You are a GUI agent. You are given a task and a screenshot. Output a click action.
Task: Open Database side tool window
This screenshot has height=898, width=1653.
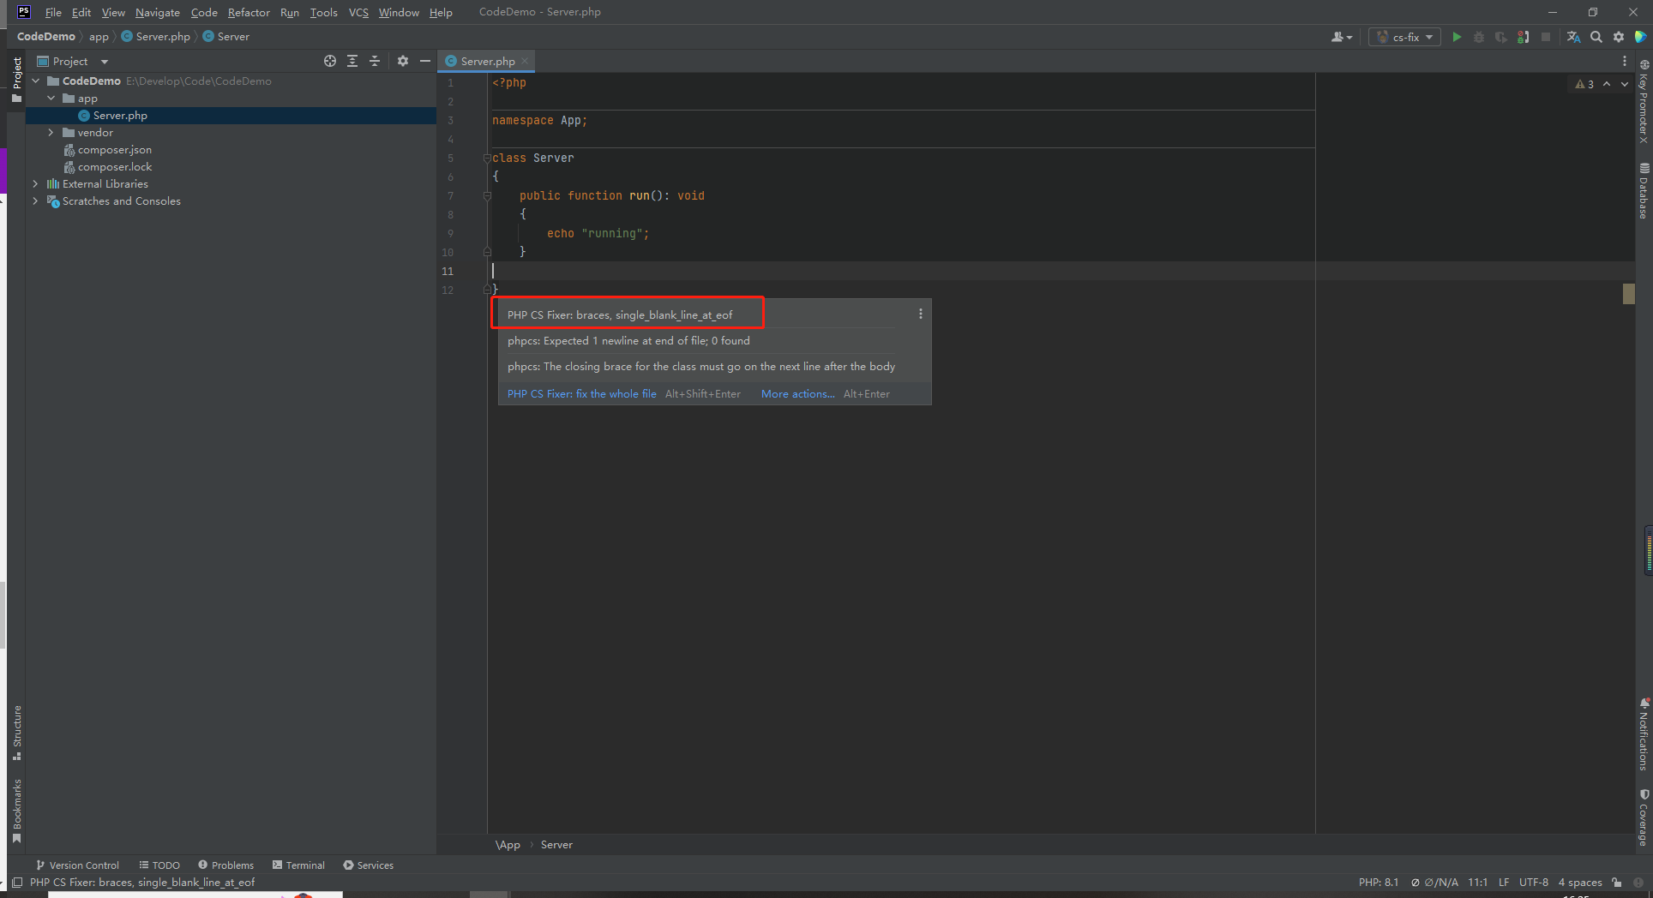[x=1644, y=191]
